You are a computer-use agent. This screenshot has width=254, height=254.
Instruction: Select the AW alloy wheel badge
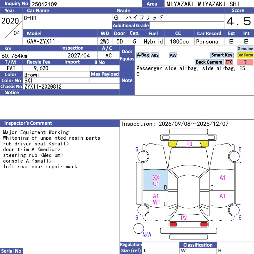tap(173, 55)
